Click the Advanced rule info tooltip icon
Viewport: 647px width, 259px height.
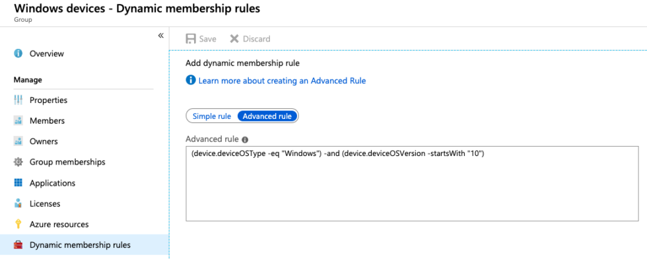pyautogui.click(x=245, y=139)
